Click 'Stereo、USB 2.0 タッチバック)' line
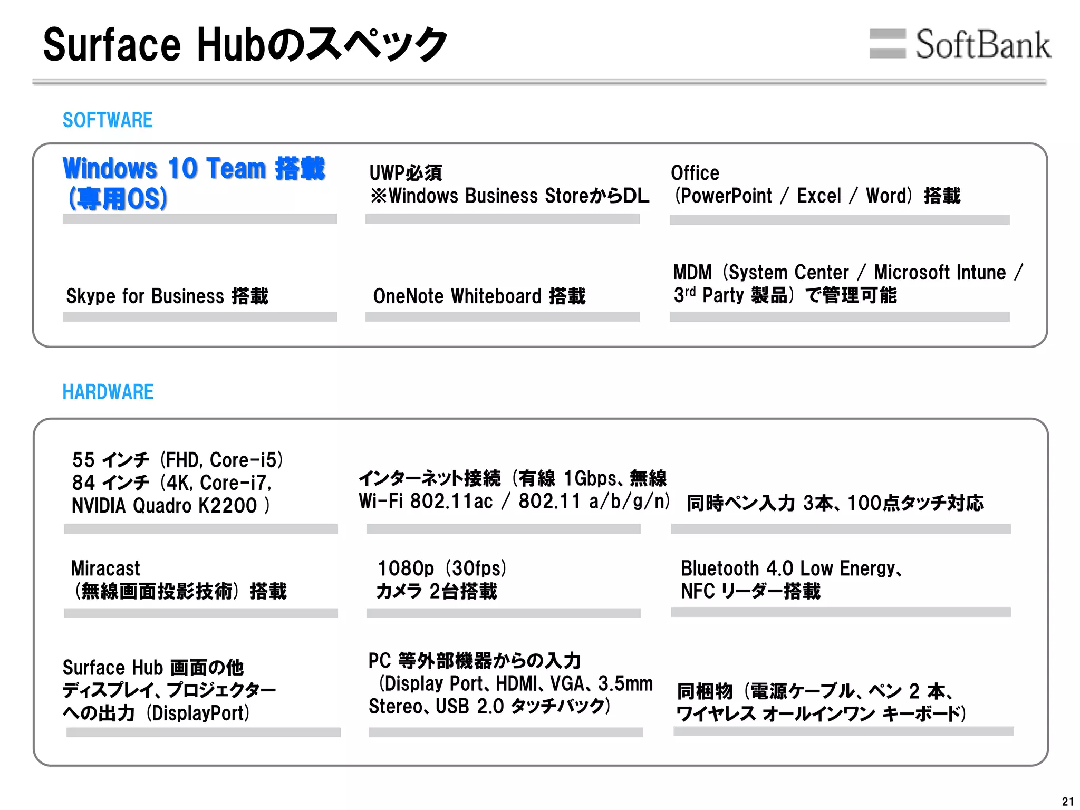Image resolution: width=1080 pixels, height=810 pixels. coord(489,706)
